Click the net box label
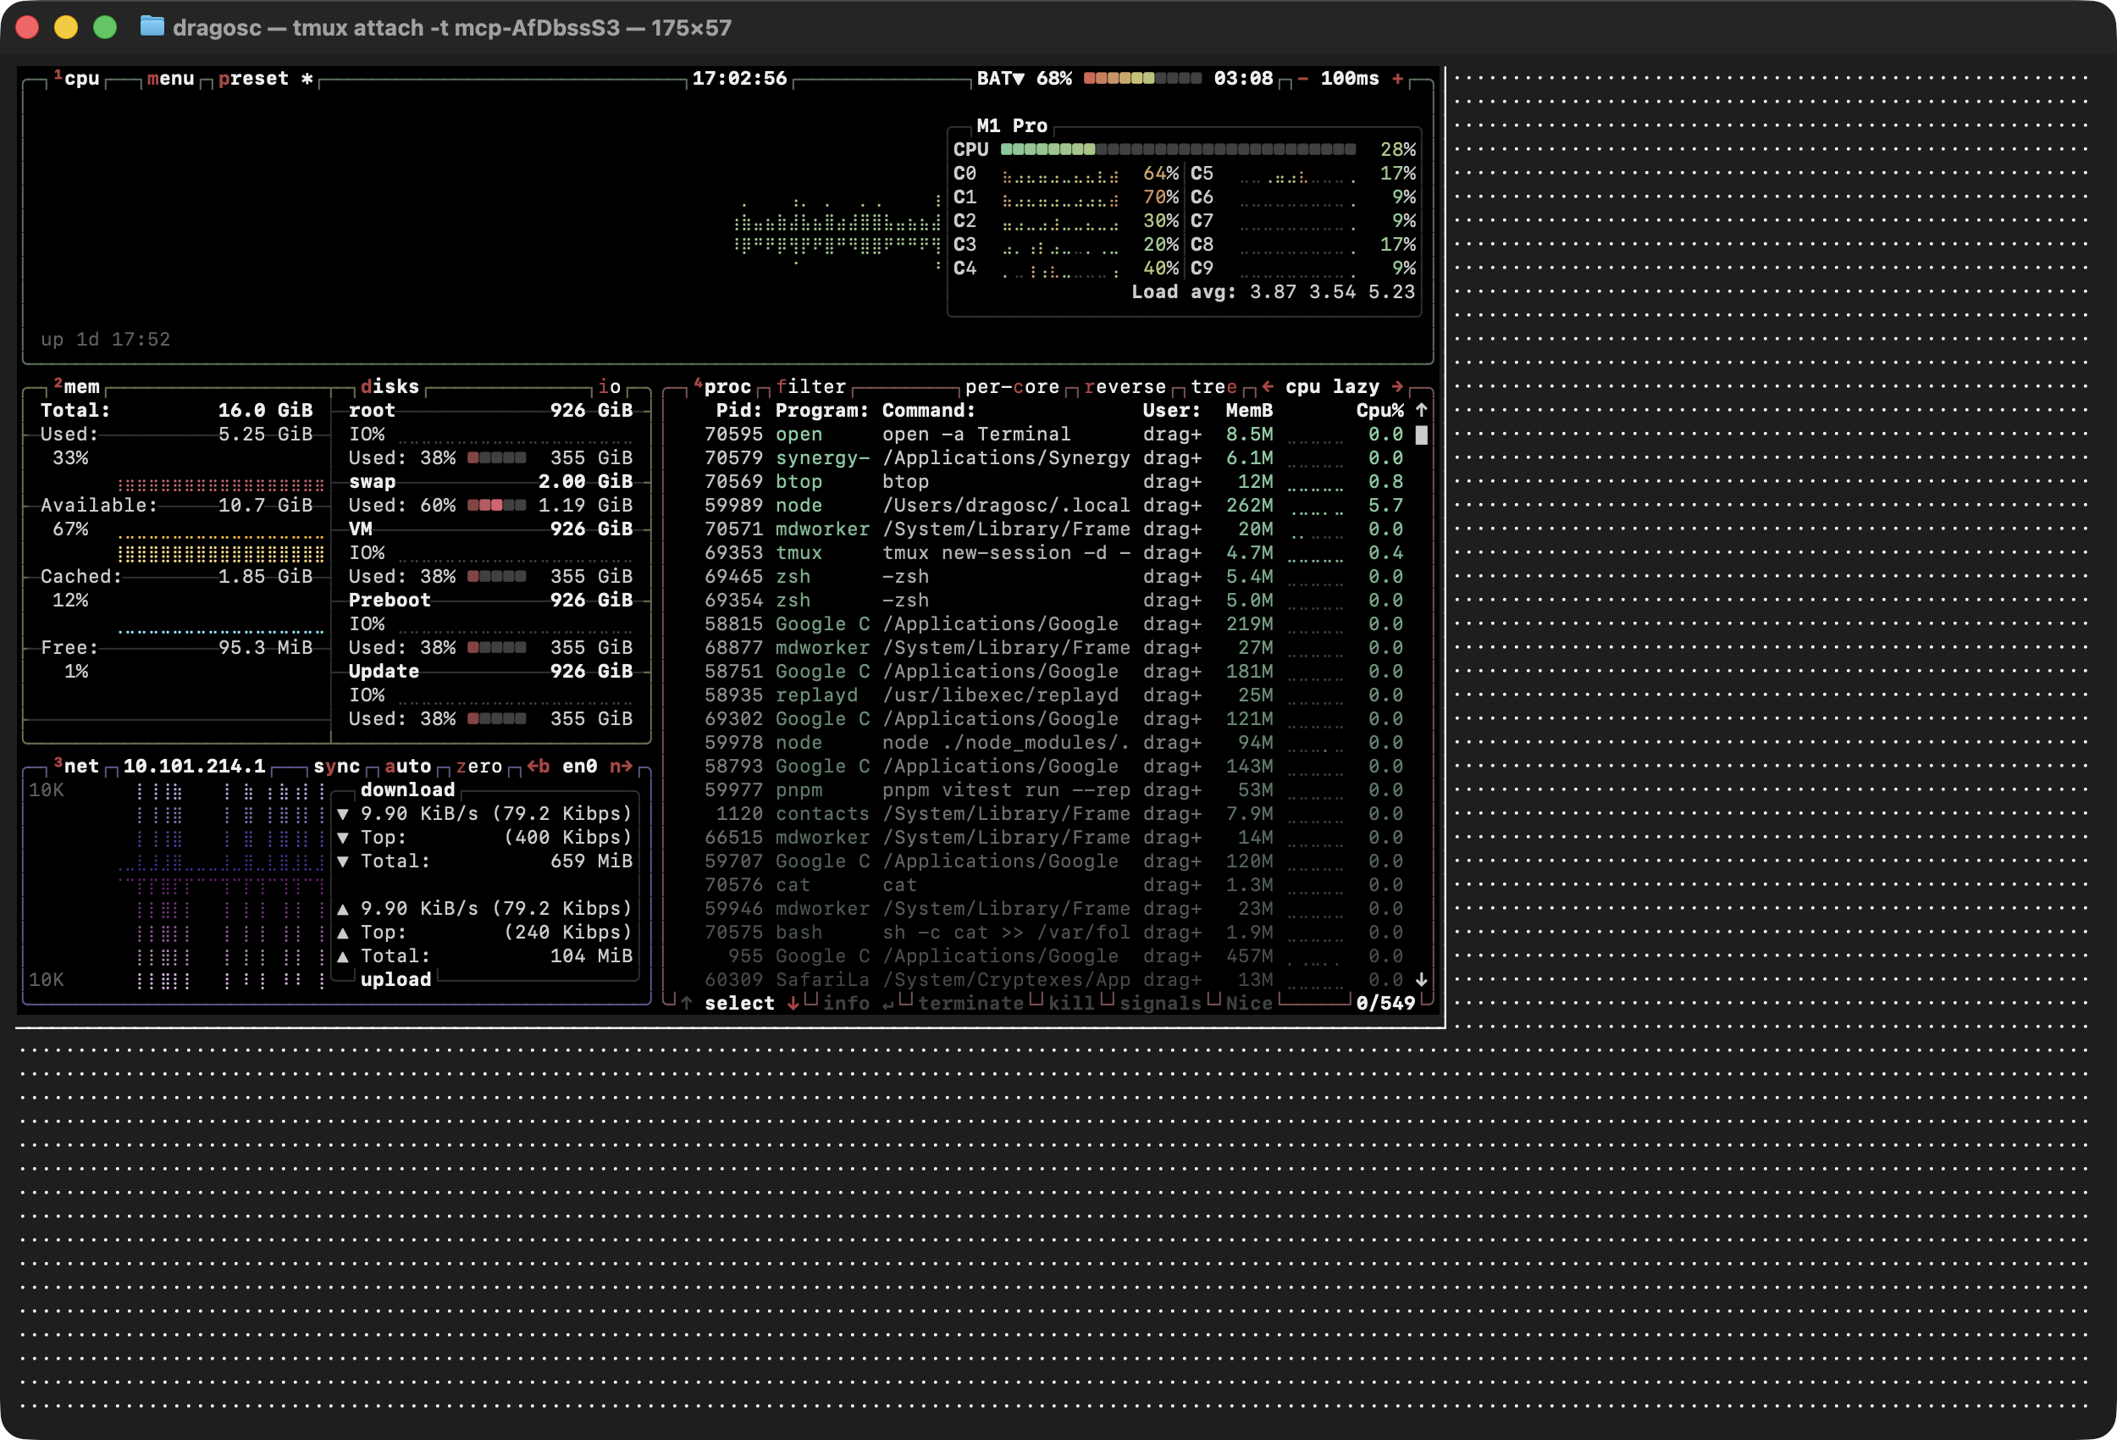The height and width of the screenshot is (1440, 2117). tap(76, 767)
